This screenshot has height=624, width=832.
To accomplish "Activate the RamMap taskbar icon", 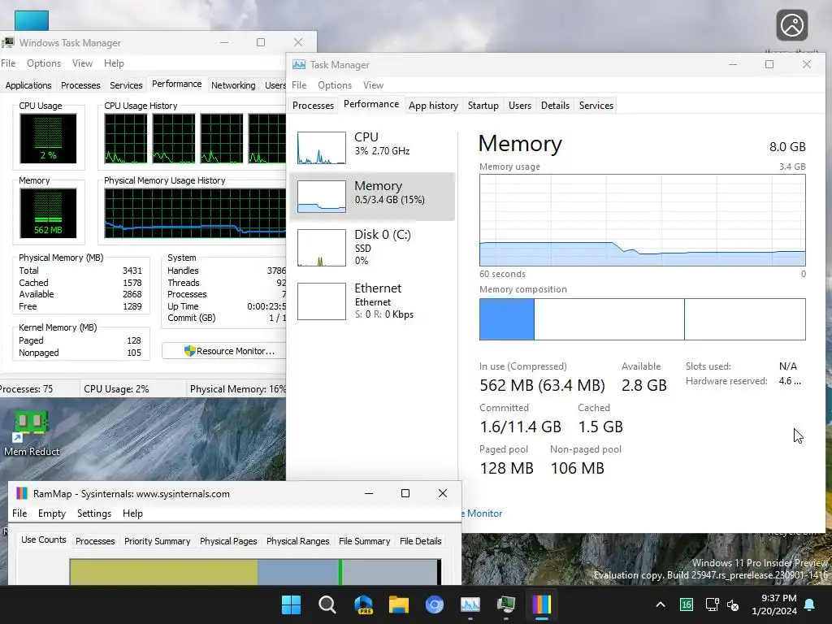I will tap(542, 604).
